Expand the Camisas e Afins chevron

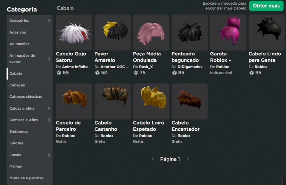(x=49, y=120)
